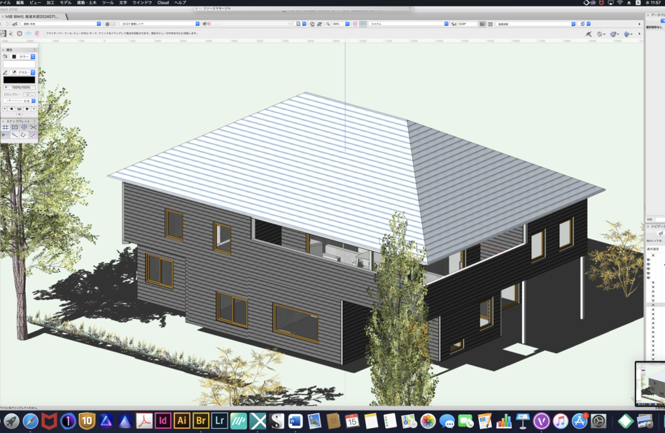Image resolution: width=665 pixels, height=433 pixels.
Task: Open Lightroom from the dock
Action: coord(220,420)
